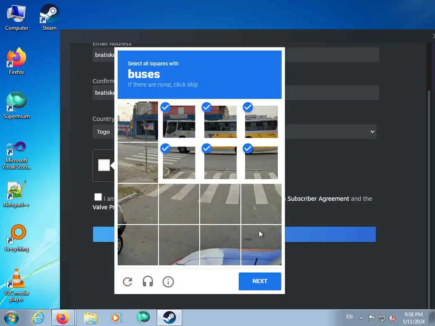Select the tile with the sign pole and crosswalk
435x326 pixels.
click(x=138, y=163)
